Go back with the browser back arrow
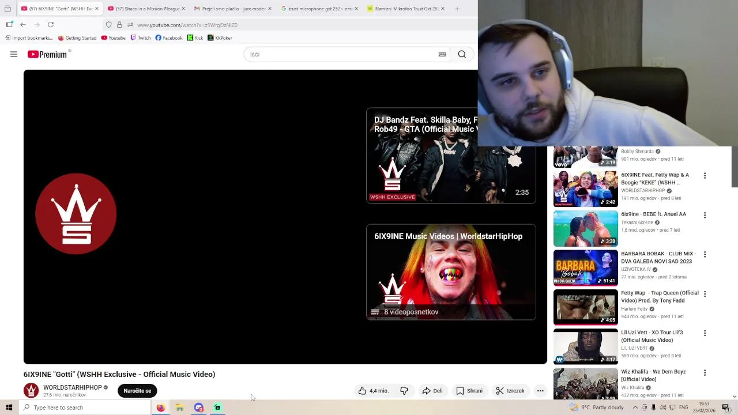 23,25
